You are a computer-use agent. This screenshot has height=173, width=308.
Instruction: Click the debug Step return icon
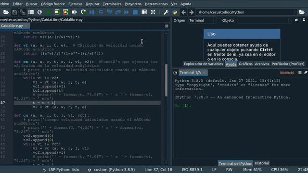(118, 12)
